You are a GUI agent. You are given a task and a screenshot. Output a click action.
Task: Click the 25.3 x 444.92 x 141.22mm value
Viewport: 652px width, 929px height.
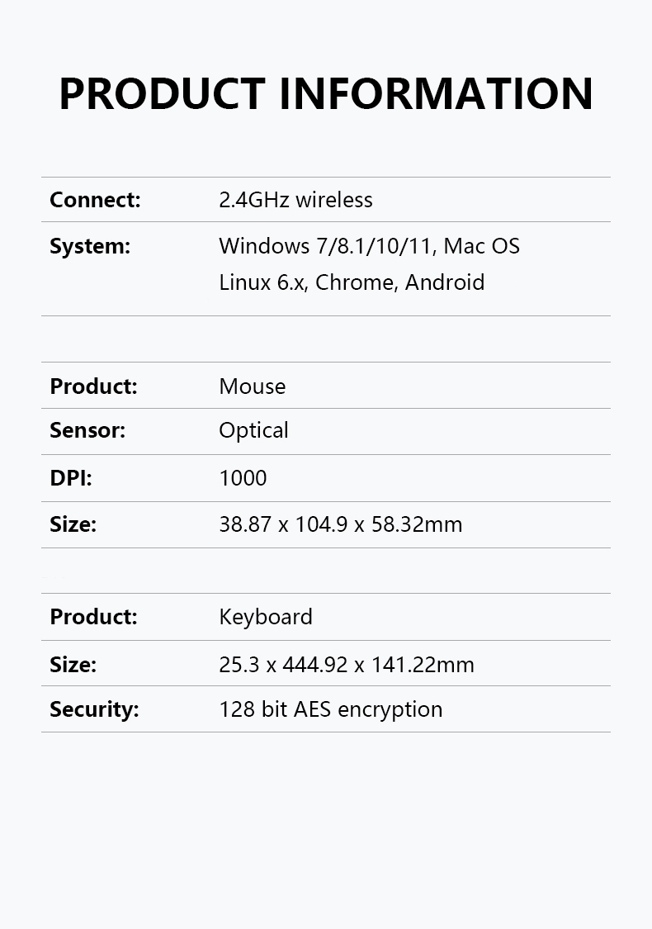347,665
